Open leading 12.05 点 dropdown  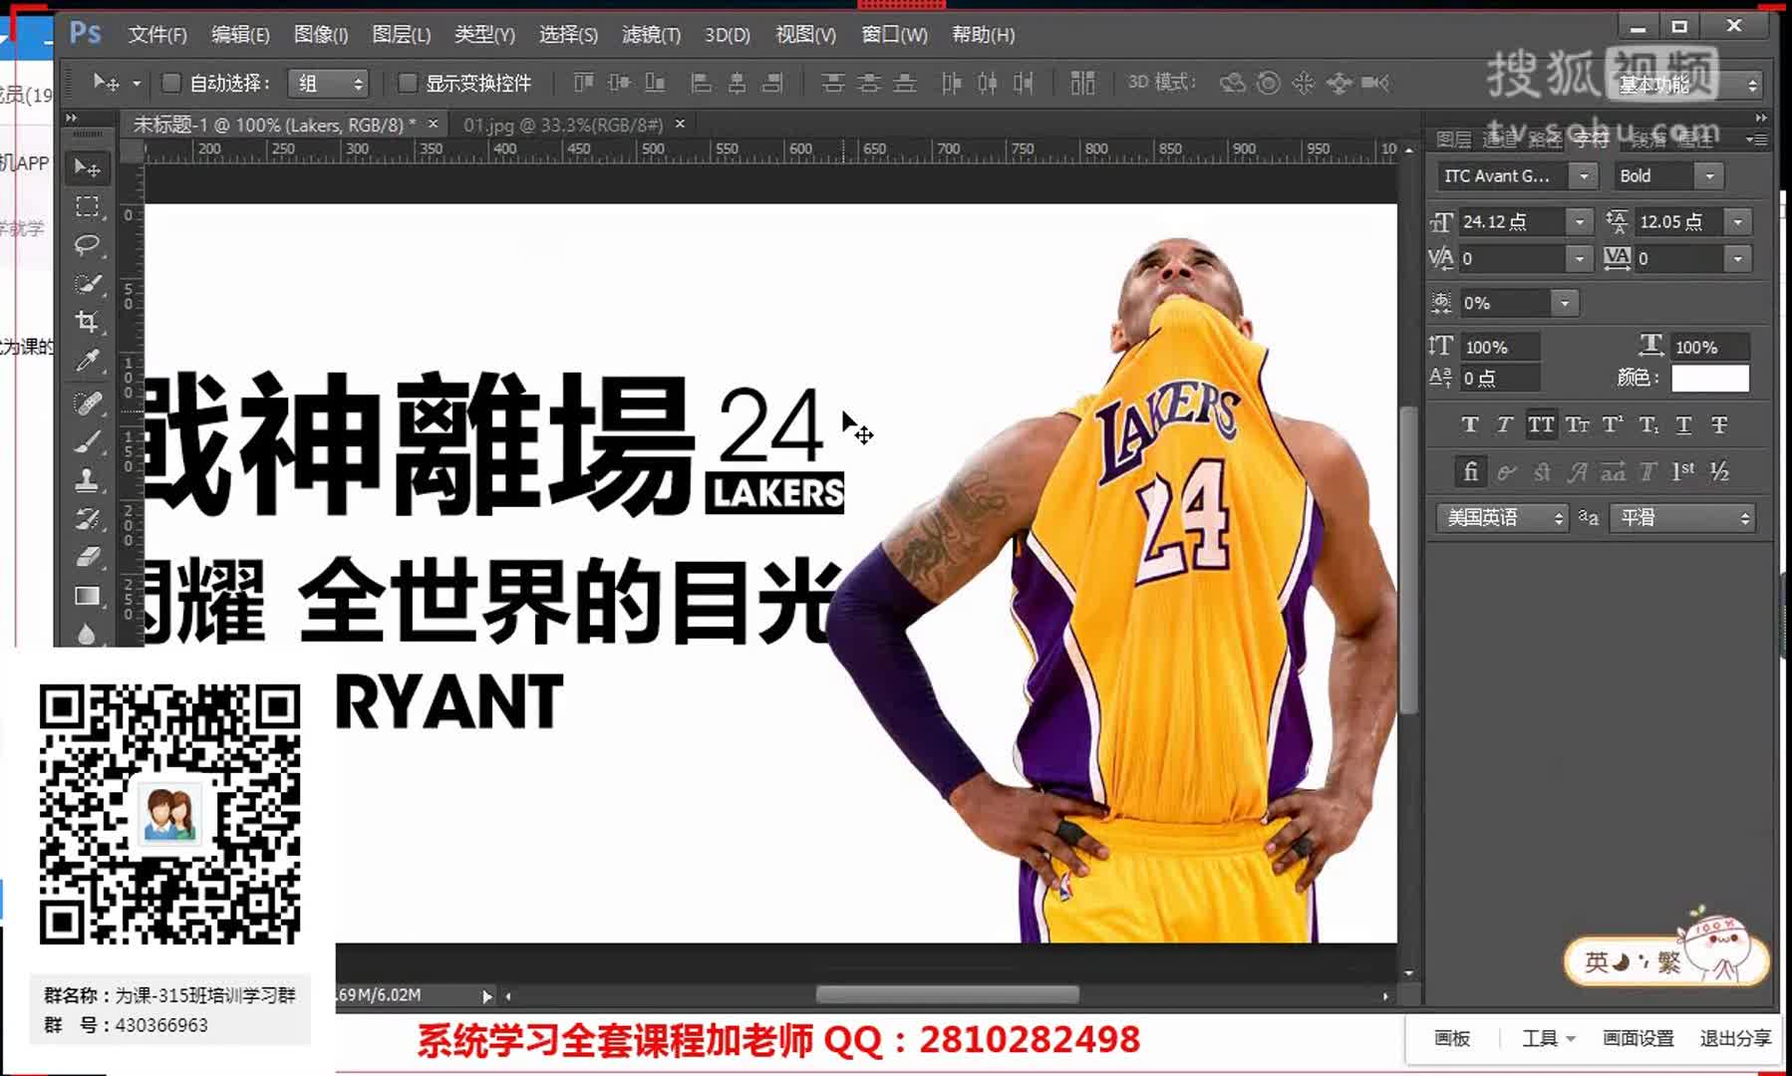tap(1737, 221)
